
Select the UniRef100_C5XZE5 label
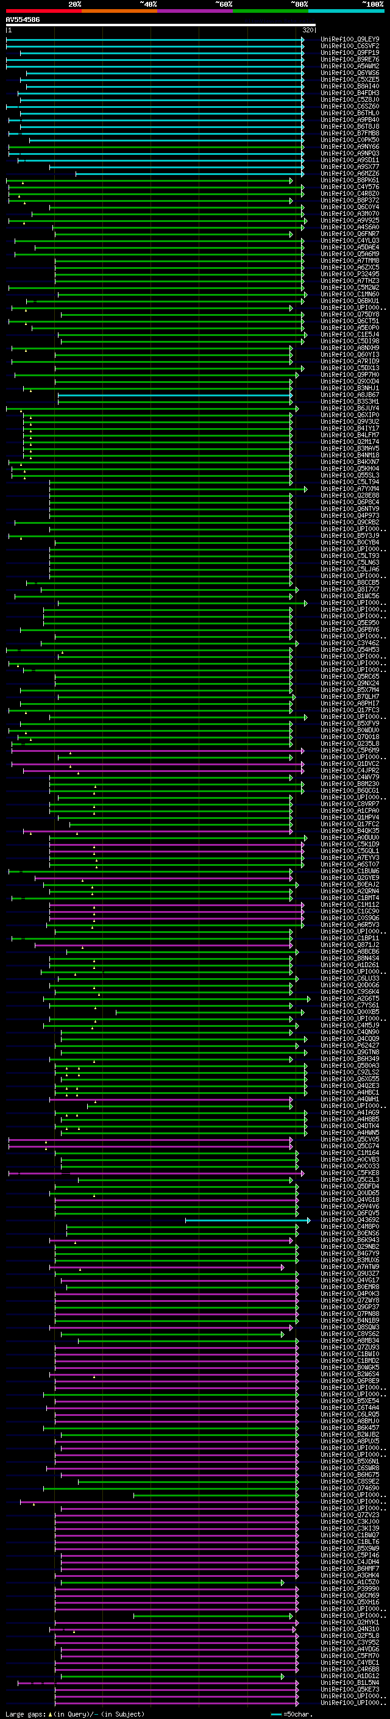(350, 79)
